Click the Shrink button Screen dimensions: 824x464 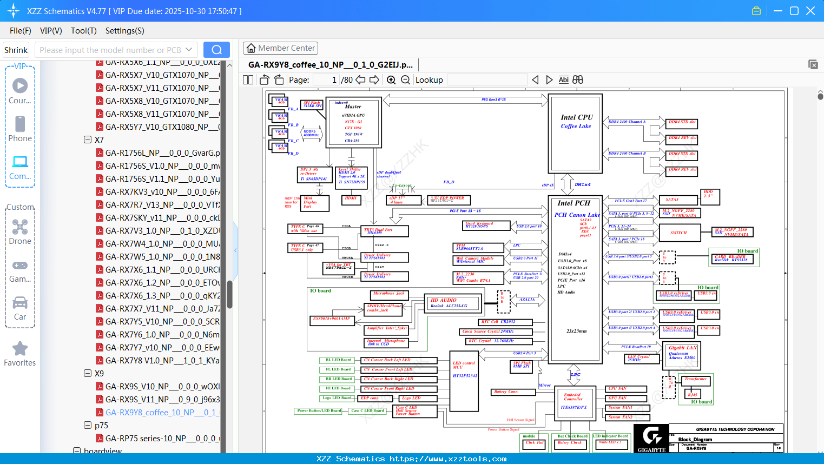pyautogui.click(x=16, y=50)
